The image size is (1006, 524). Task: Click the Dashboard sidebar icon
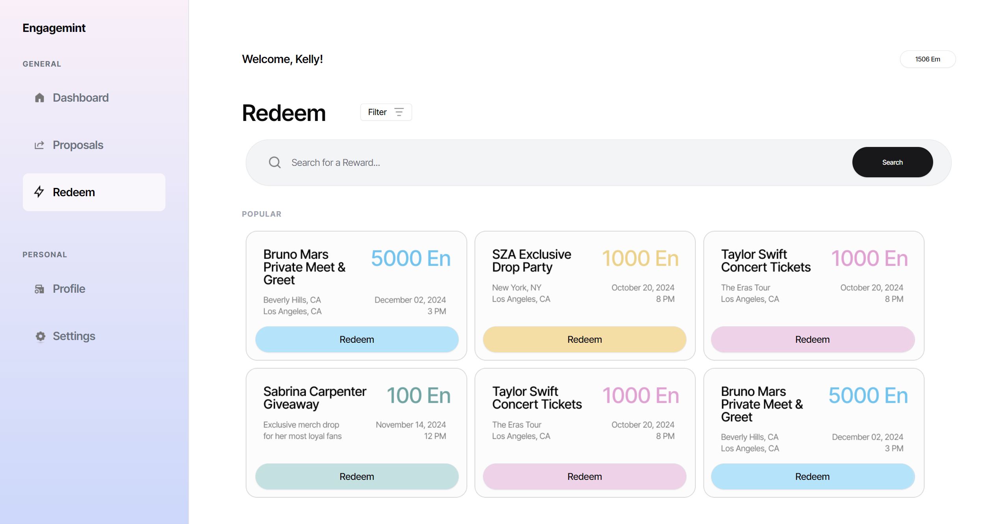click(40, 97)
